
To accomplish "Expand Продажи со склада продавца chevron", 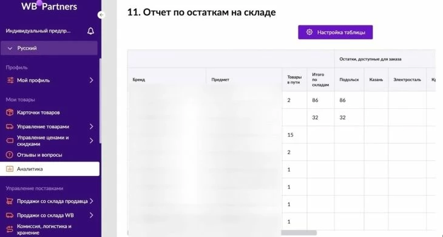I will pyautogui.click(x=91, y=201).
